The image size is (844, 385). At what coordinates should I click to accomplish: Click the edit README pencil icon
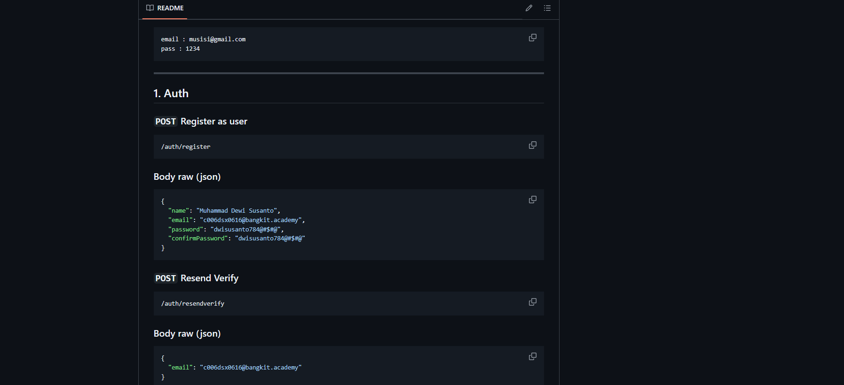[529, 8]
